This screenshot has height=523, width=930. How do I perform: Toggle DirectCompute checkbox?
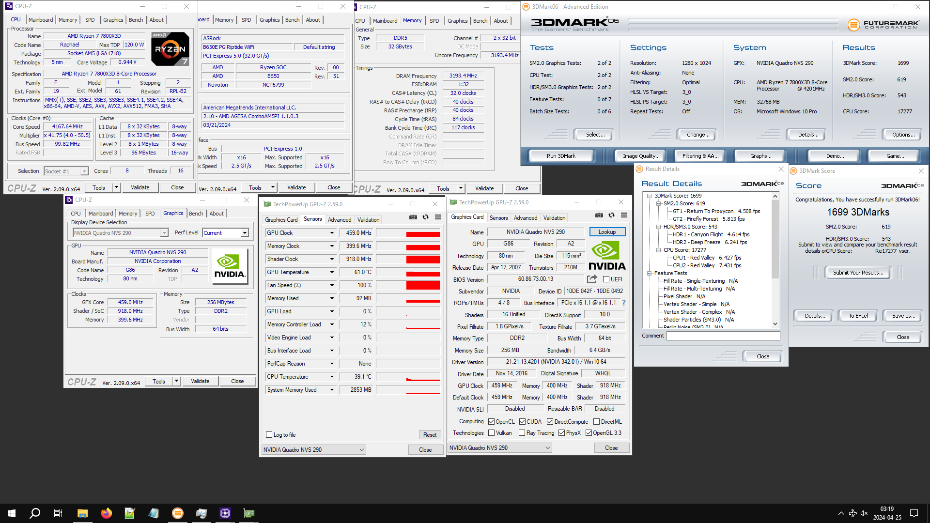pyautogui.click(x=550, y=422)
